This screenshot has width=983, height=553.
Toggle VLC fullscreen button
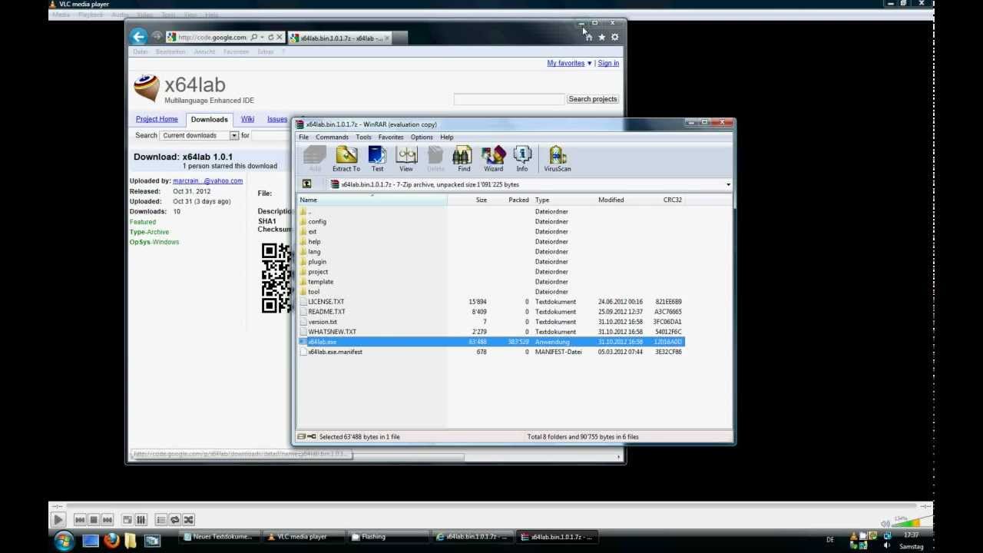(127, 520)
